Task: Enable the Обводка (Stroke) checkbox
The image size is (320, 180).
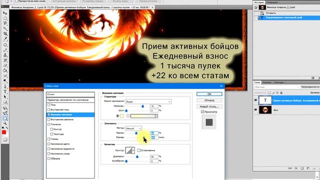Action: click(x=49, y=158)
